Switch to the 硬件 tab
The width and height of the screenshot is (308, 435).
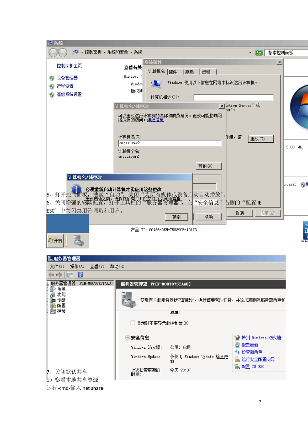[x=173, y=72]
